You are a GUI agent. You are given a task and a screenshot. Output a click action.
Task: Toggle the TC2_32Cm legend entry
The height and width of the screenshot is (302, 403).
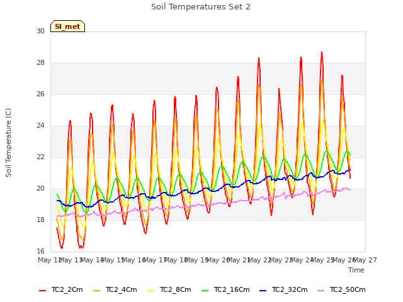tap(283, 289)
